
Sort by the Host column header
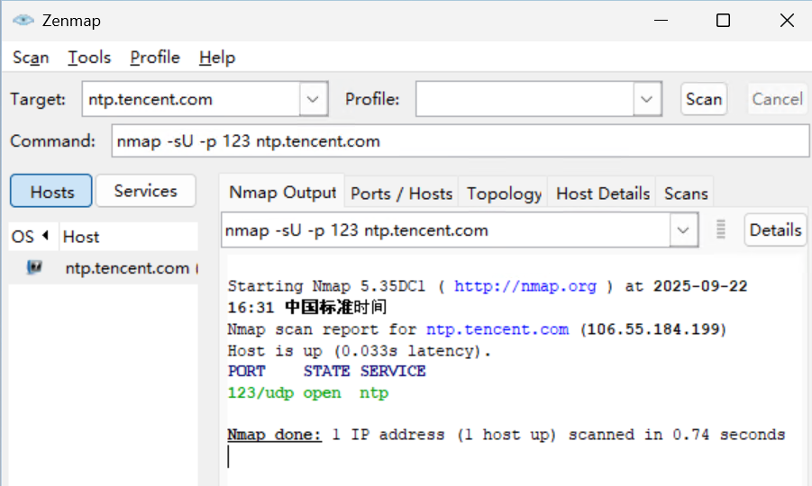tap(129, 237)
